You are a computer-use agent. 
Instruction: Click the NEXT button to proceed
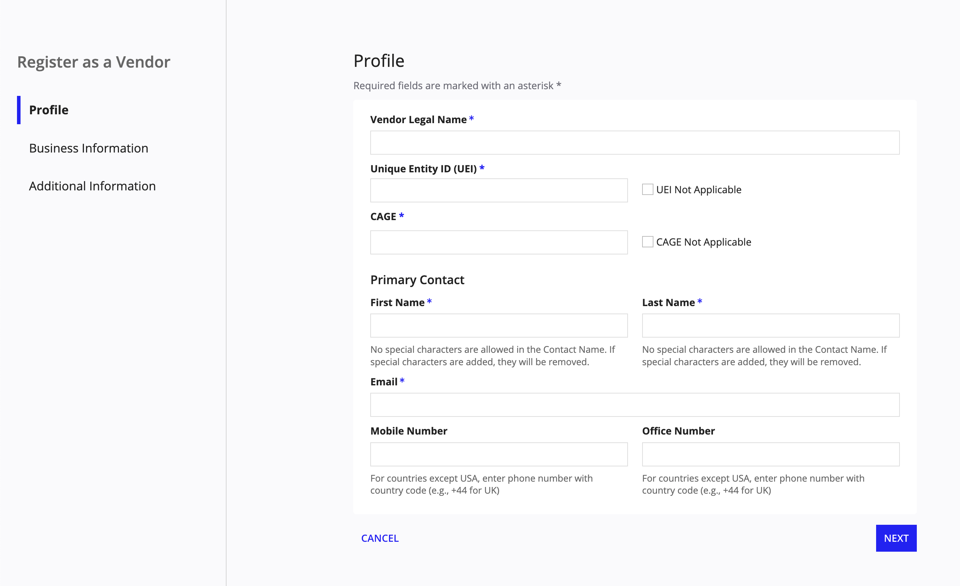tap(896, 538)
